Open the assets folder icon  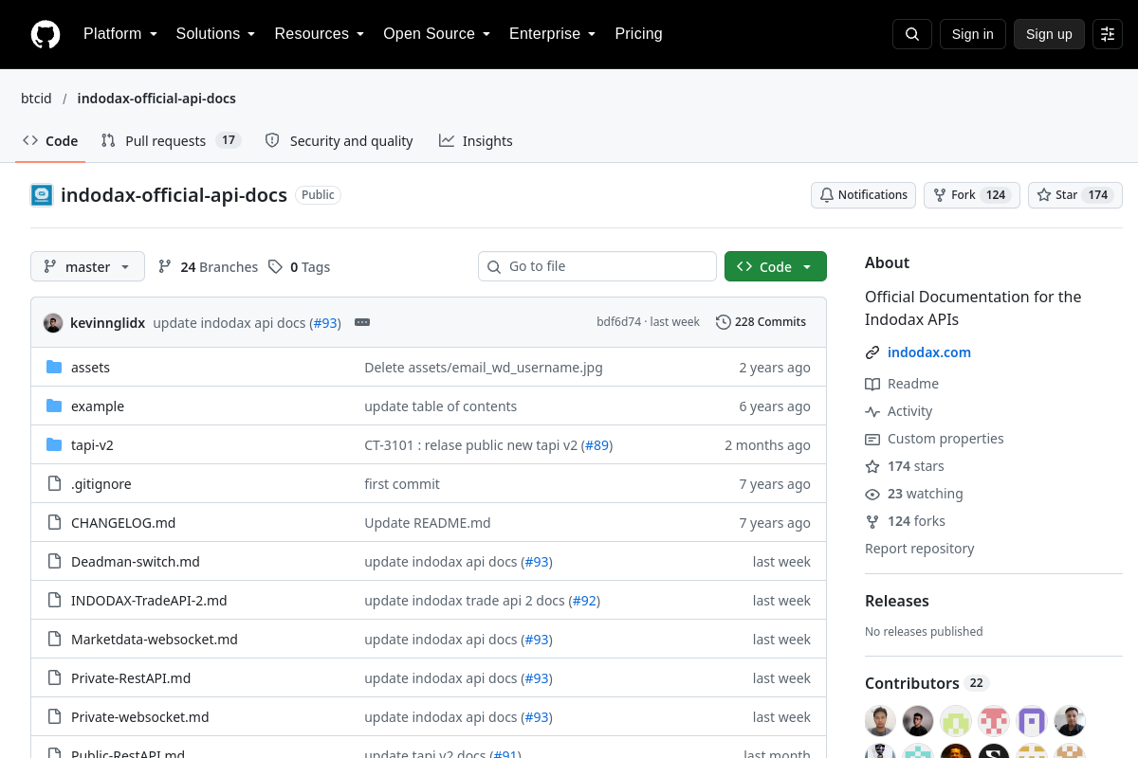54,368
